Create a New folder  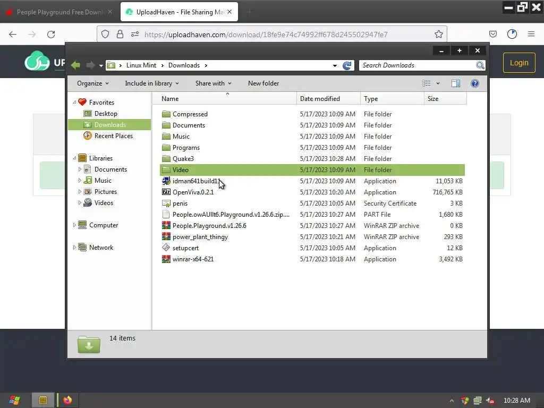263,83
